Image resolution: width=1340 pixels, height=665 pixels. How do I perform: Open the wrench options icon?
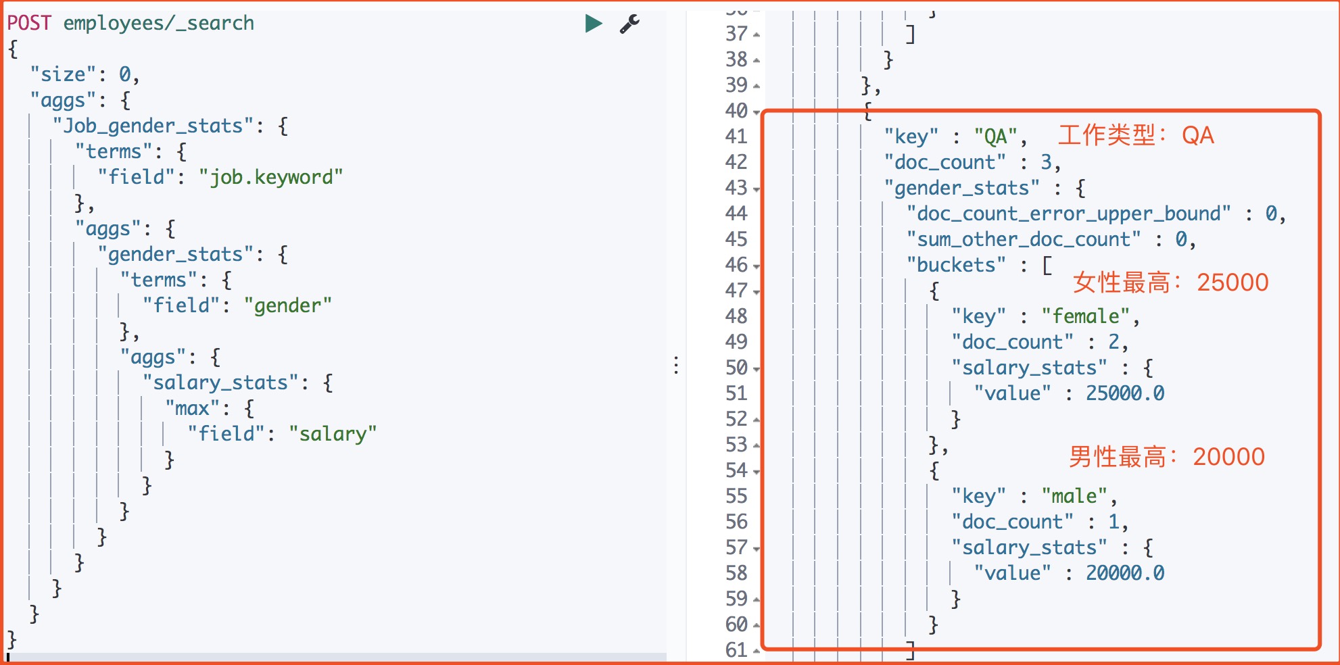[x=629, y=24]
